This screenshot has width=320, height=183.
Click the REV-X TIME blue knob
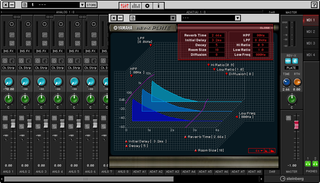(x=286, y=82)
